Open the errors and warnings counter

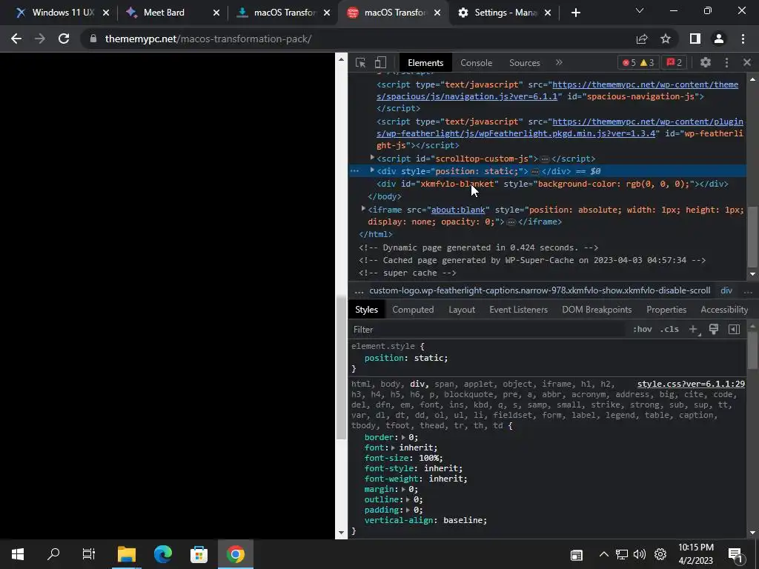(x=638, y=62)
